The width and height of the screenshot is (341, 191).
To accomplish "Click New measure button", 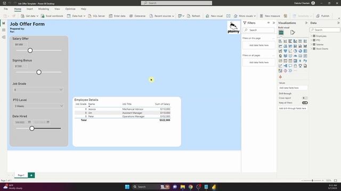I will click(x=270, y=16).
